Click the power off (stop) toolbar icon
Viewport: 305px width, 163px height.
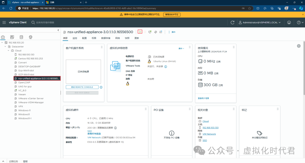[145, 32]
